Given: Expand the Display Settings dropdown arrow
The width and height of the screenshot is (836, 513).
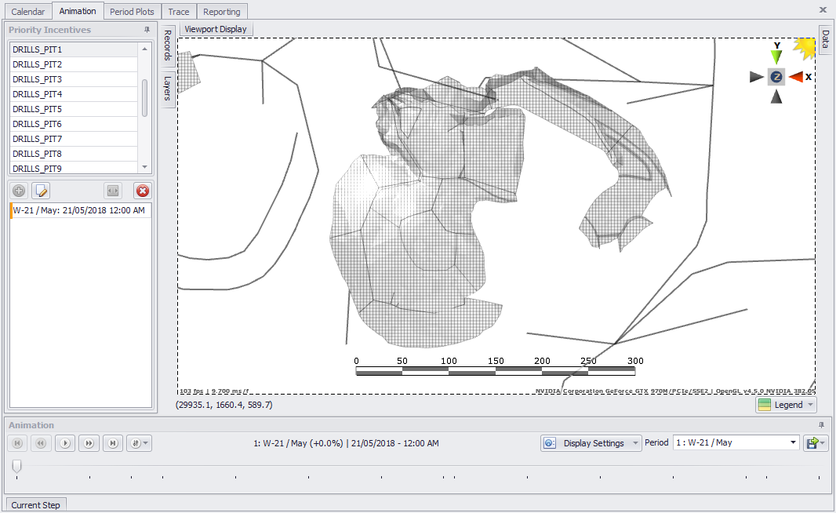Looking at the screenshot, I should [x=635, y=443].
